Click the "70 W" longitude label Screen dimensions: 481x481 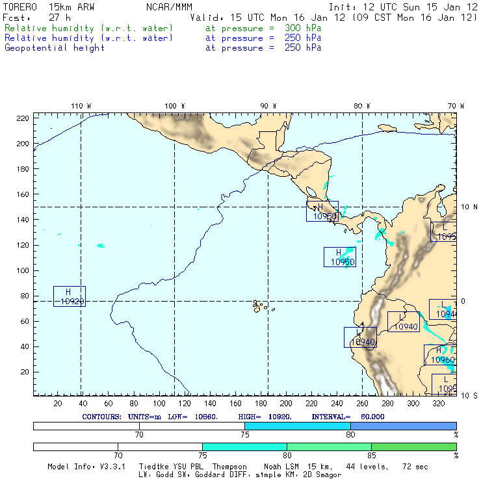click(x=456, y=106)
